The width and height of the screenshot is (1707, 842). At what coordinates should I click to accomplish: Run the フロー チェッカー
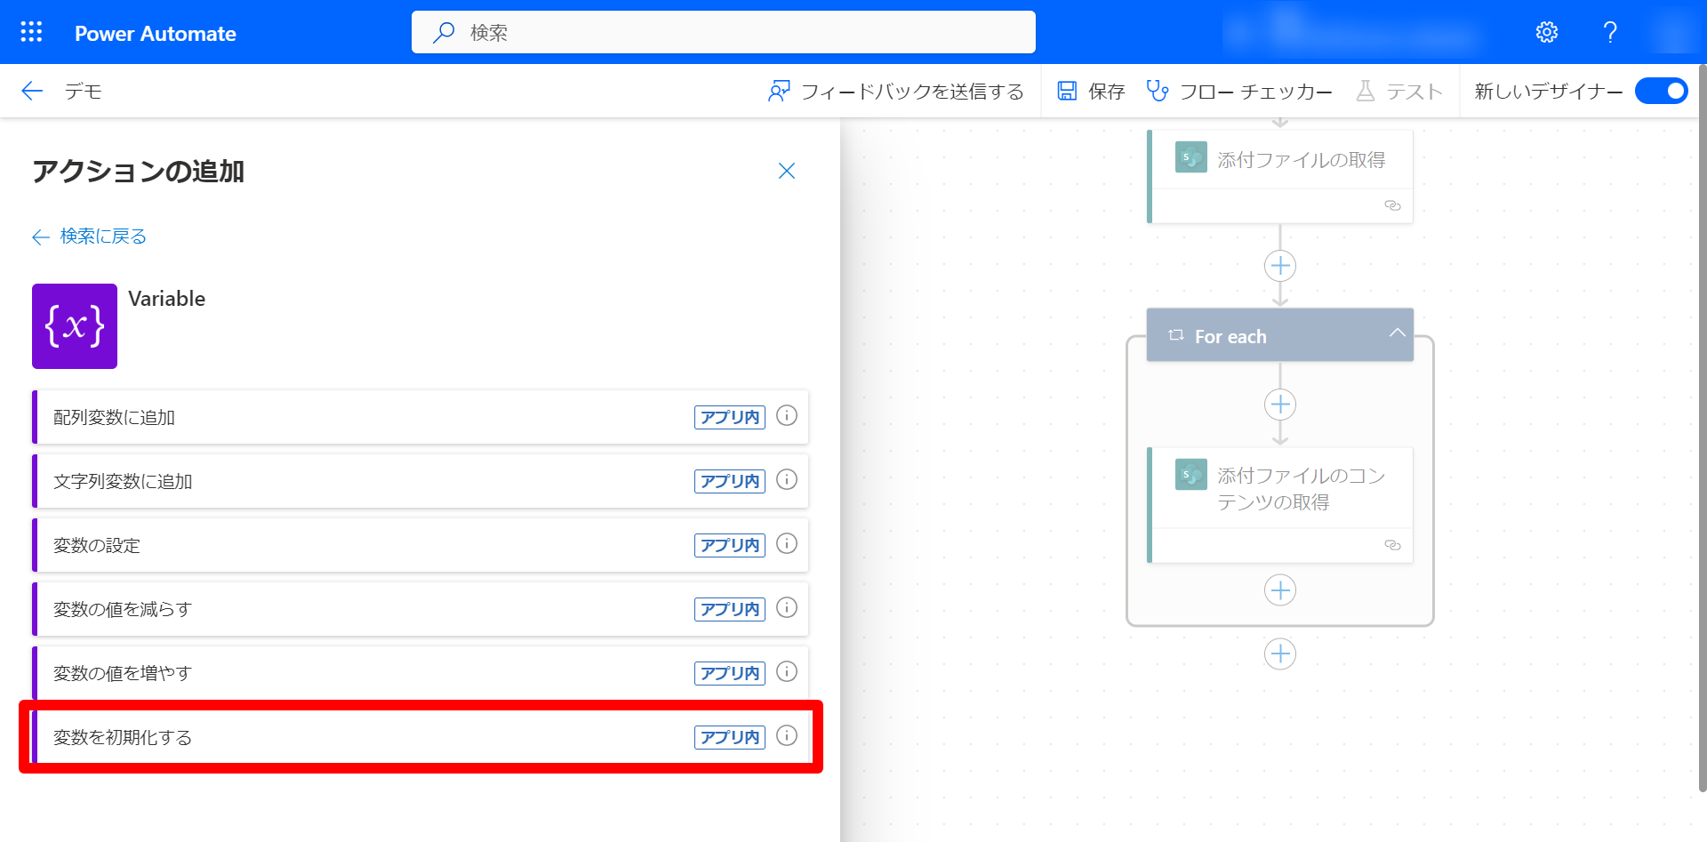click(1239, 91)
